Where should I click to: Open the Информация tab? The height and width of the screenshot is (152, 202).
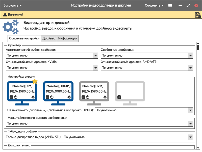(x=67, y=38)
